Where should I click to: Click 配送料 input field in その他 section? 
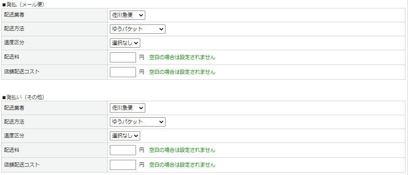(x=122, y=150)
